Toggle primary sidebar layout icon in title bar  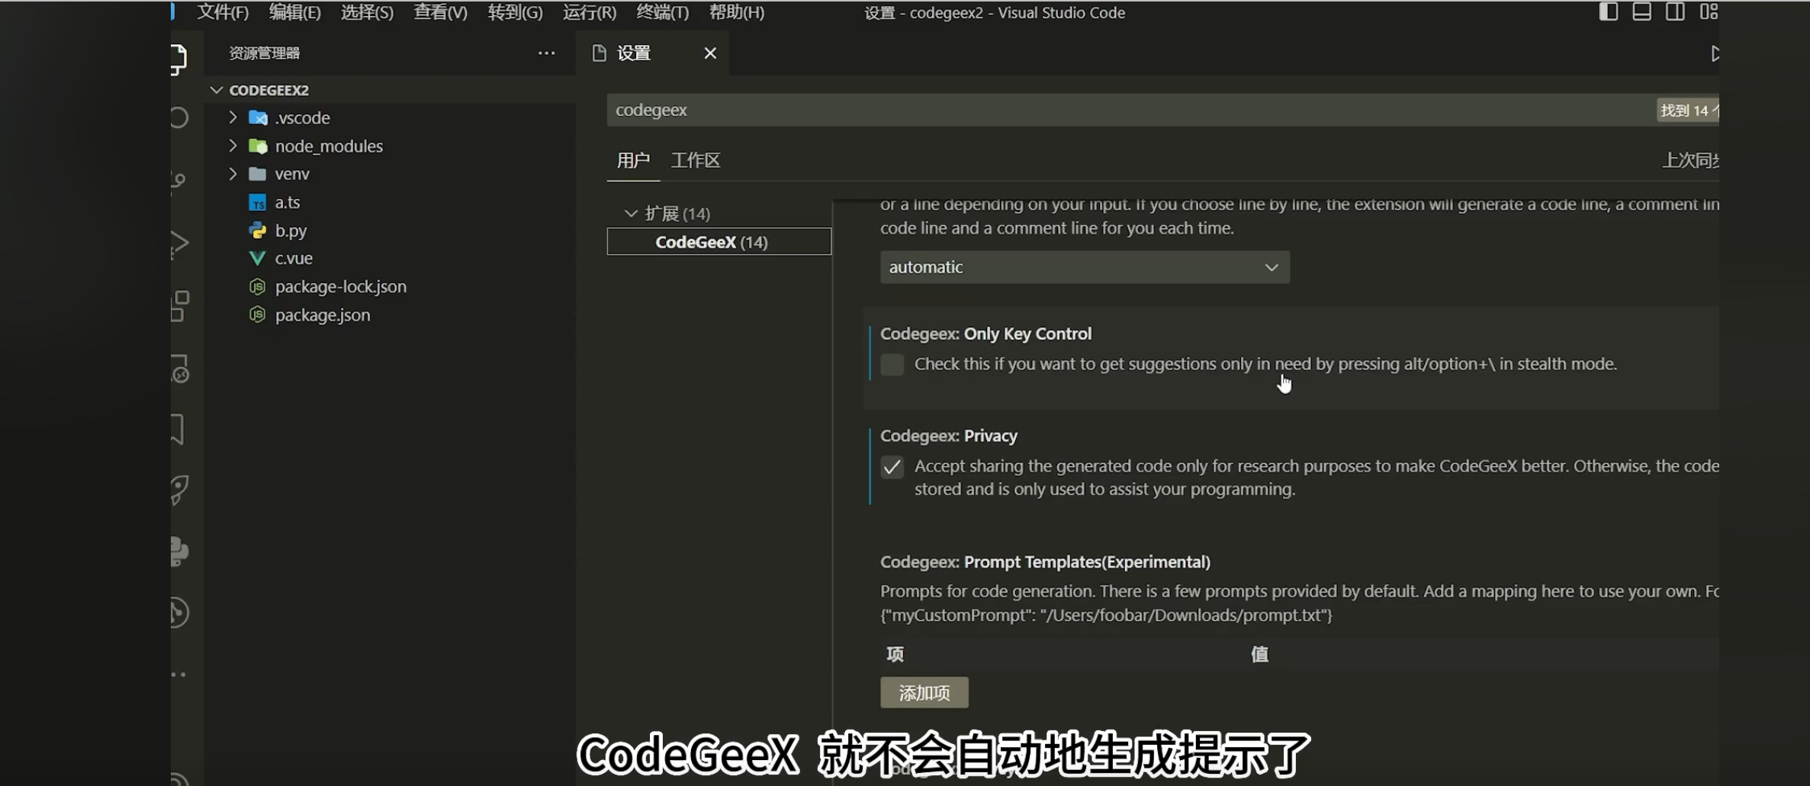(1608, 11)
